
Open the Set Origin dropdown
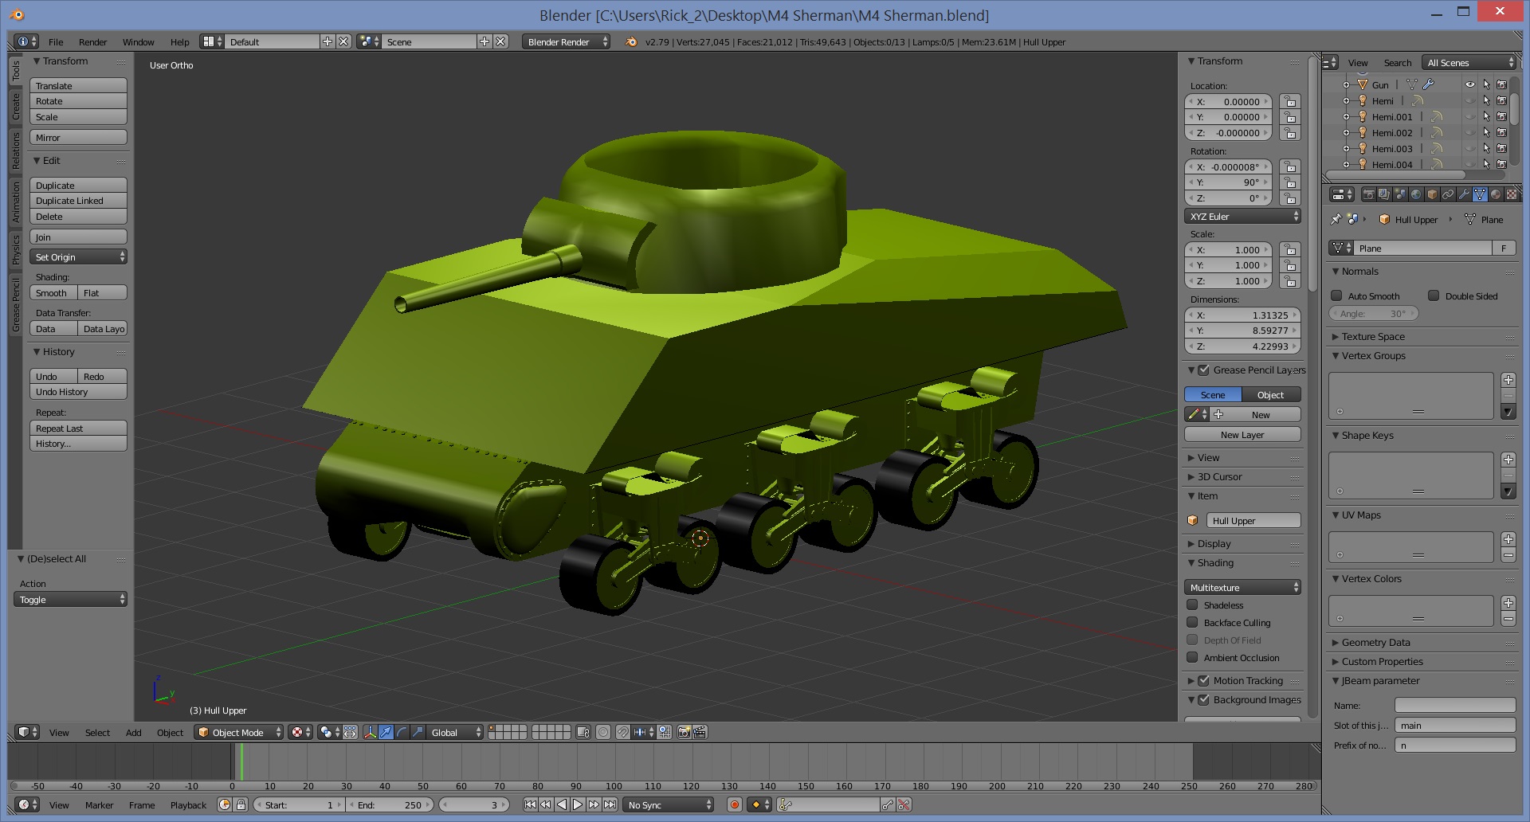pyautogui.click(x=78, y=256)
